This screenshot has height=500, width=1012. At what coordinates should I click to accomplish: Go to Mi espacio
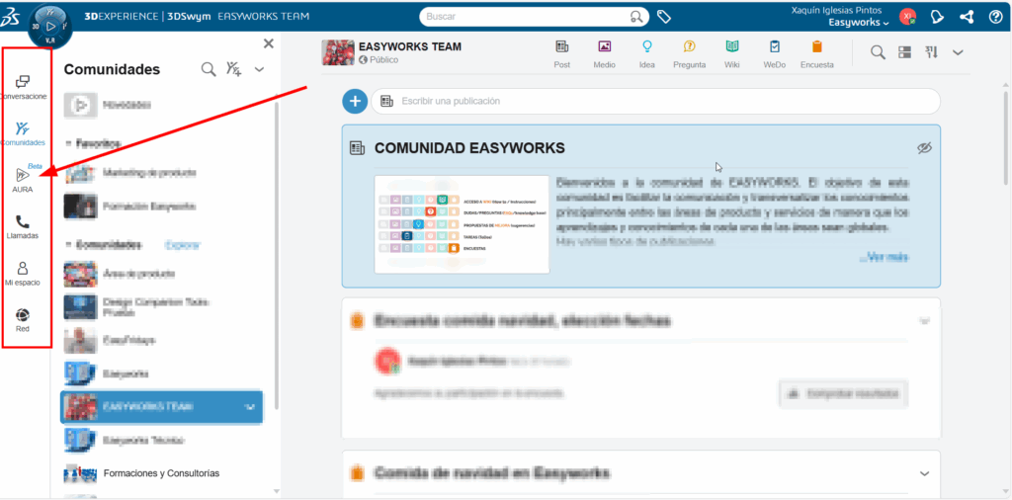23,274
